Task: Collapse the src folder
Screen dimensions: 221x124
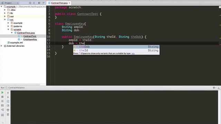Action: click(x=5, y=20)
